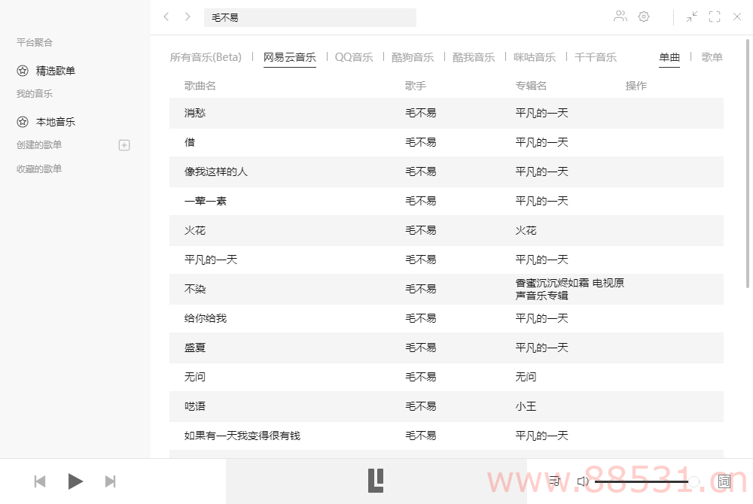753x504 pixels.
Task: Open settings gear icon
Action: 644,17
